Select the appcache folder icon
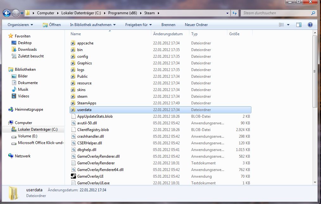321x204 pixels. pos(73,43)
